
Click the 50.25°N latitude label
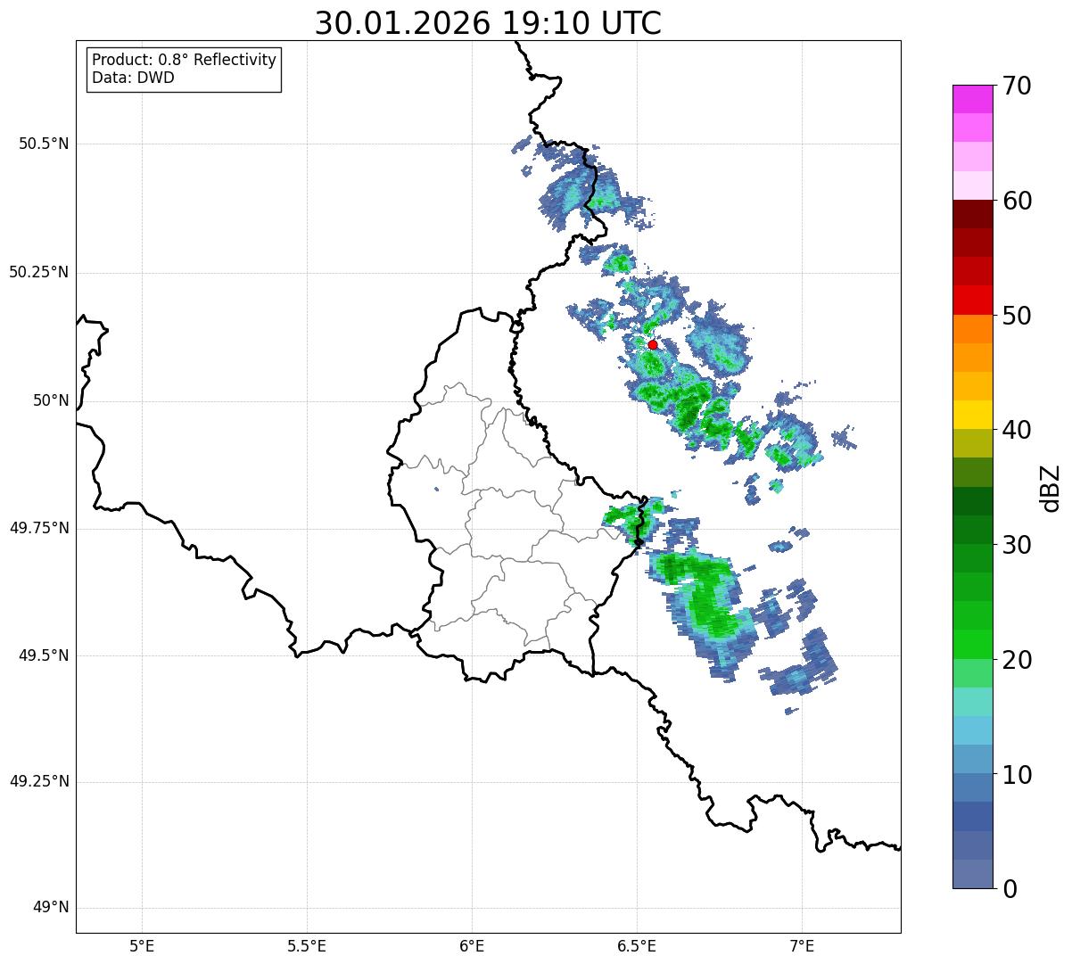(38, 272)
